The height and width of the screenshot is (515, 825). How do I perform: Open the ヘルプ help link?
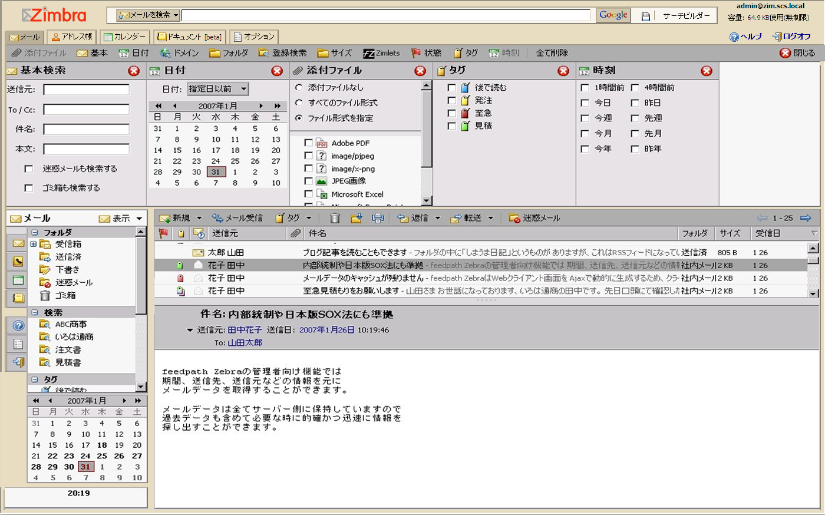click(x=746, y=37)
